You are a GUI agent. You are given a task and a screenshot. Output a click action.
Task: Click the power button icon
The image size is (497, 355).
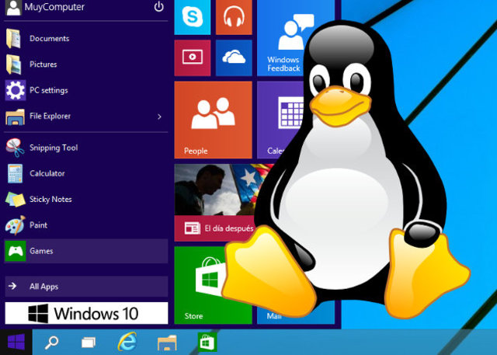pyautogui.click(x=158, y=7)
